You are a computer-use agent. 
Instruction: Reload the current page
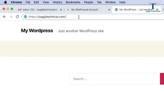click(x=17, y=17)
